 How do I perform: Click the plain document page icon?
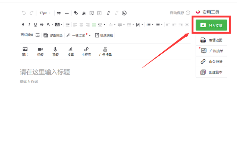point(99,13)
